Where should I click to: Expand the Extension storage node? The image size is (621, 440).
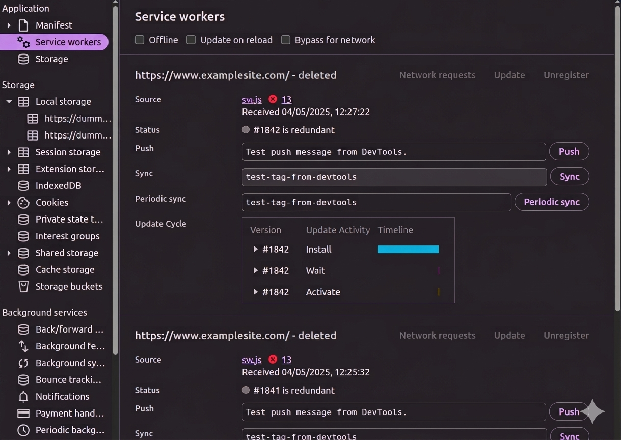pyautogui.click(x=9, y=169)
